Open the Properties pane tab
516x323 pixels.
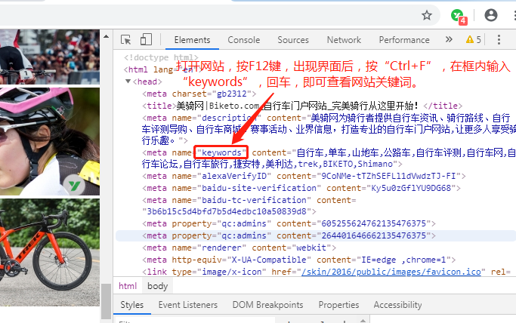point(338,305)
